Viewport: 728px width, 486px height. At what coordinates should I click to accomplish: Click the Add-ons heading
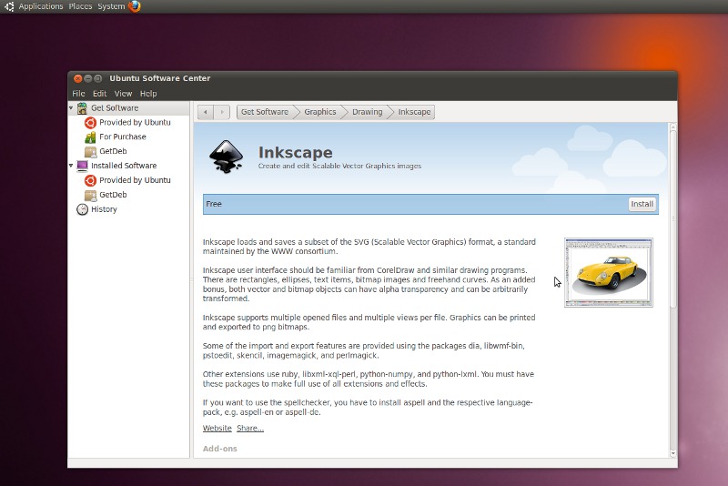(x=220, y=449)
